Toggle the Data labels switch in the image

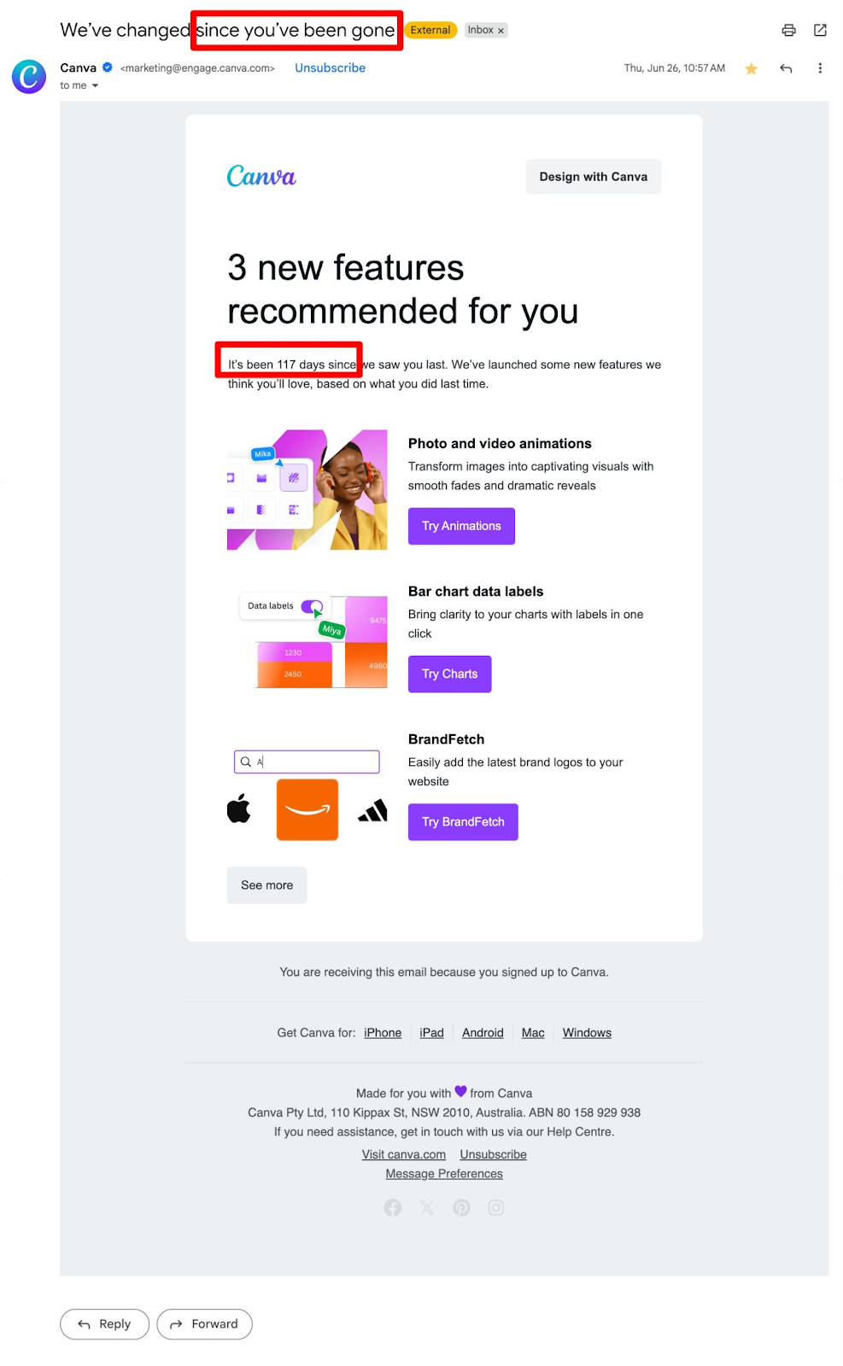click(312, 606)
